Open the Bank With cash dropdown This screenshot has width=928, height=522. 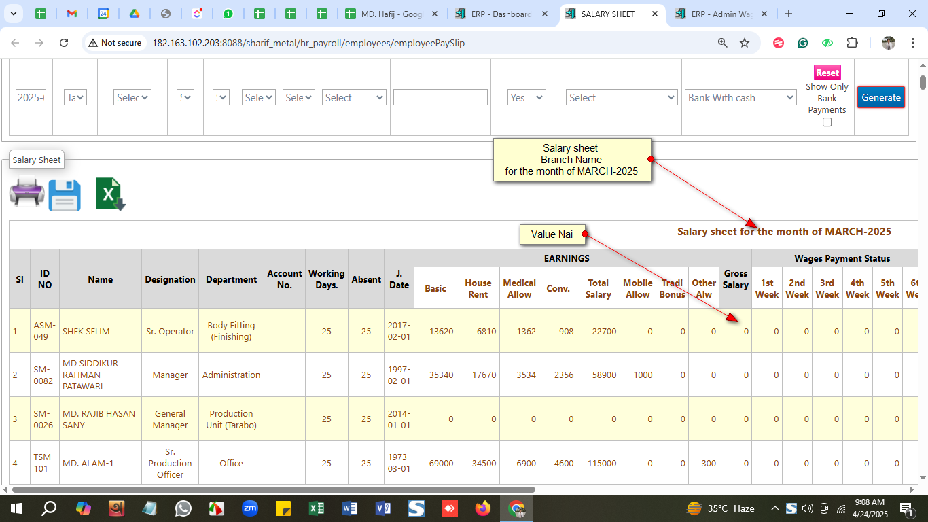pos(740,98)
